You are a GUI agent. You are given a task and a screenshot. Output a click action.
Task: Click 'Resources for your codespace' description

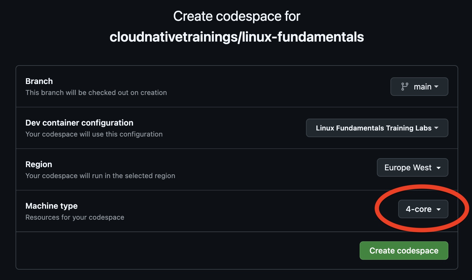[x=75, y=217]
